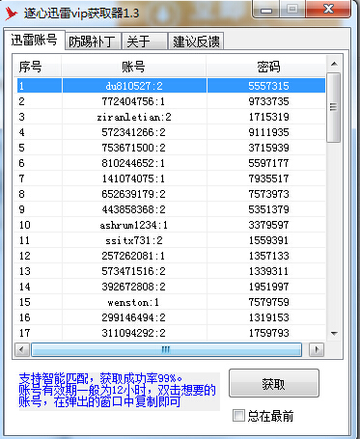This screenshot has width=360, height=439.
Task: Enable the 总在最前 checkbox
Action: click(x=238, y=415)
